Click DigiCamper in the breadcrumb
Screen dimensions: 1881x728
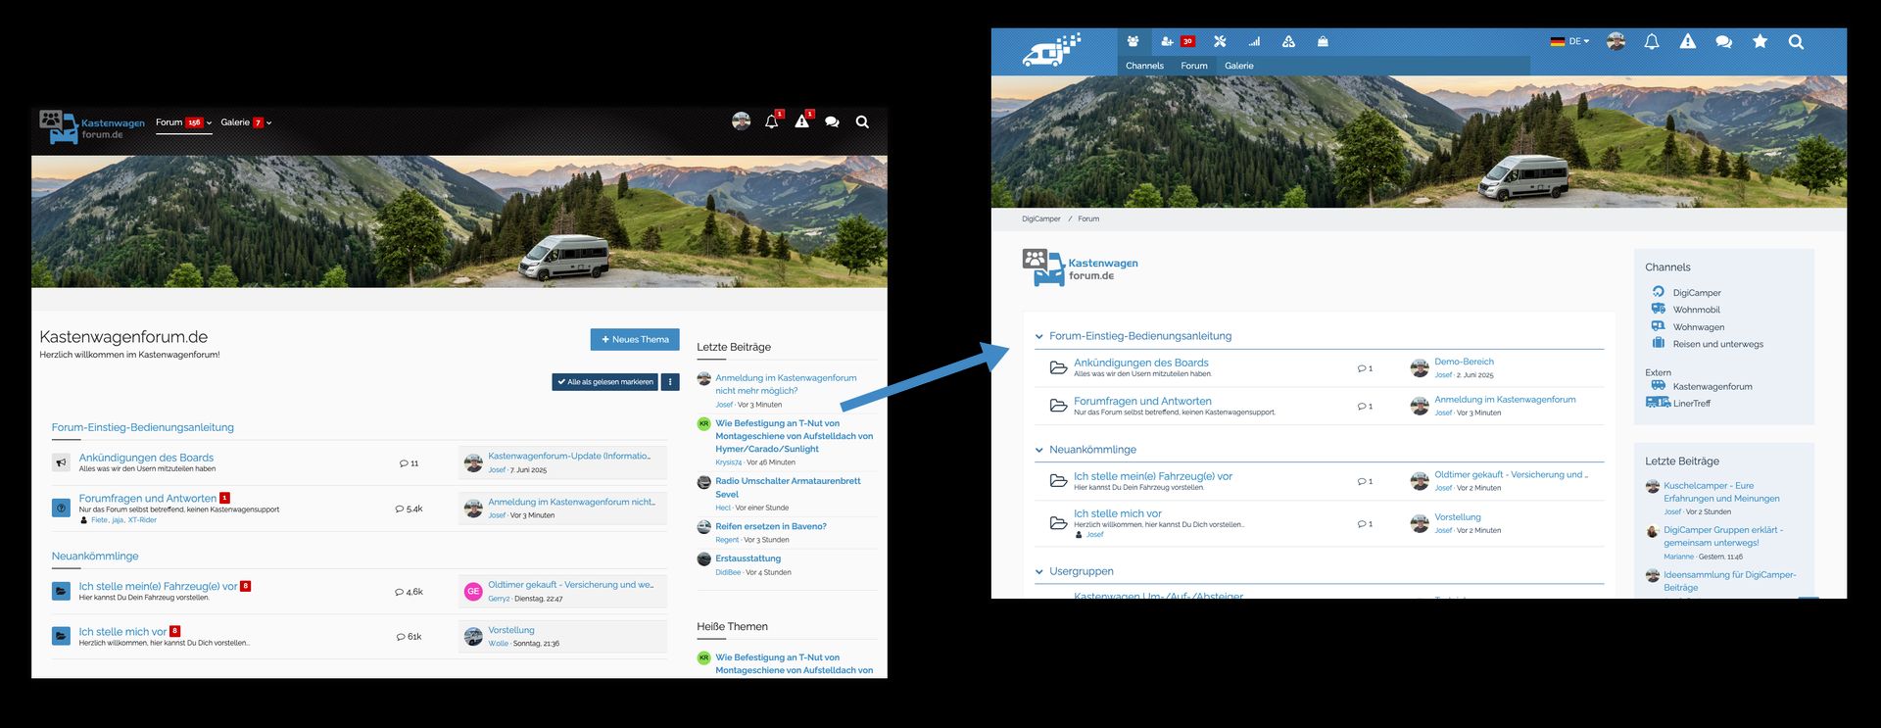[x=1041, y=218]
